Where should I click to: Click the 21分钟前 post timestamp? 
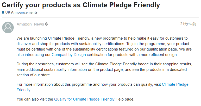click(188, 24)
